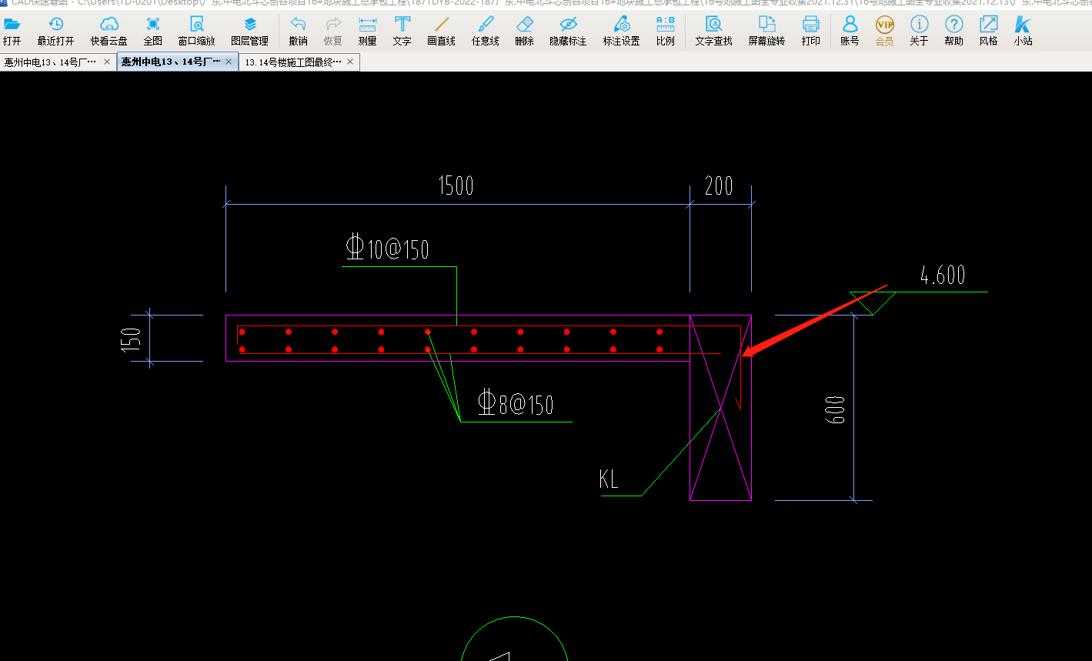Open 快看云盘 cloud drive
The image size is (1092, 661).
point(109,32)
